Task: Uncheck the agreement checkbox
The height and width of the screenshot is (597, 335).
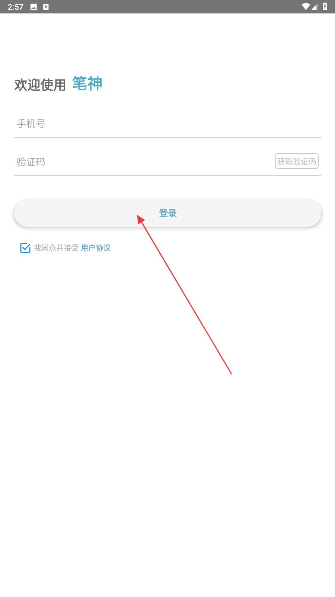Action: (25, 248)
